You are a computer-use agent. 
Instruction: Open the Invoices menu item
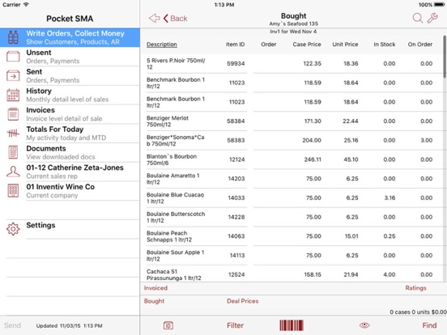point(70,114)
